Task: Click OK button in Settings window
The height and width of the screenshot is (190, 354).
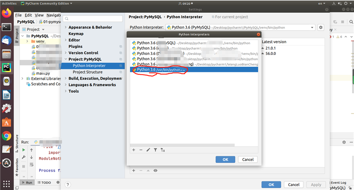Action: tap(271, 184)
